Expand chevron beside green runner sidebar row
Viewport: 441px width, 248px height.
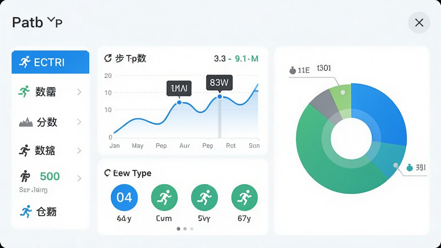coord(79,92)
